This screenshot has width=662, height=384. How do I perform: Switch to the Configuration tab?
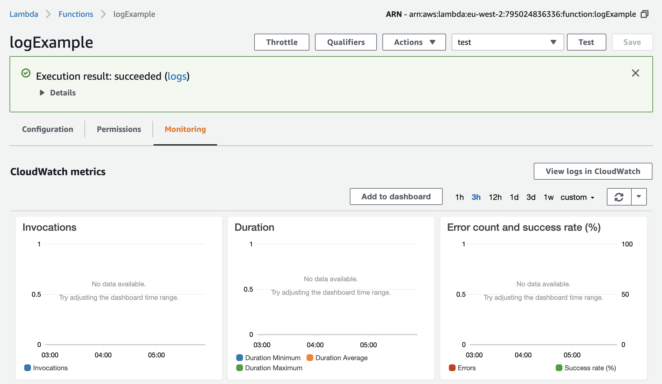point(47,129)
